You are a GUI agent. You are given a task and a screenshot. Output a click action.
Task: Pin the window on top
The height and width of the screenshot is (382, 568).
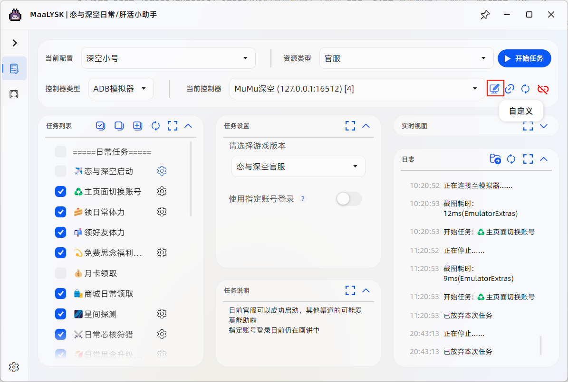485,15
